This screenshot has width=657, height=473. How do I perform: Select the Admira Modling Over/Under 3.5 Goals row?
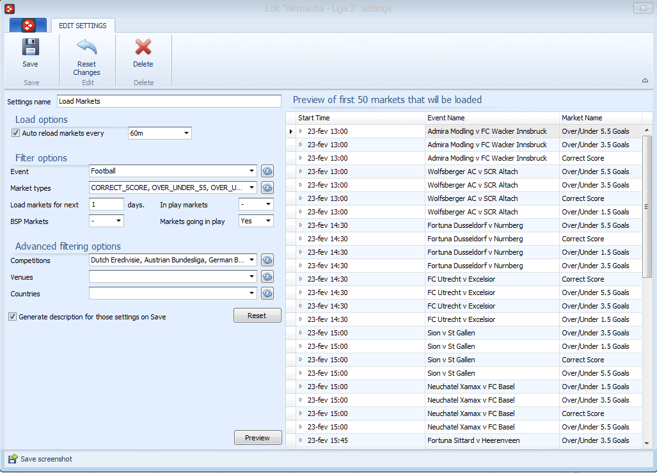[463, 145]
